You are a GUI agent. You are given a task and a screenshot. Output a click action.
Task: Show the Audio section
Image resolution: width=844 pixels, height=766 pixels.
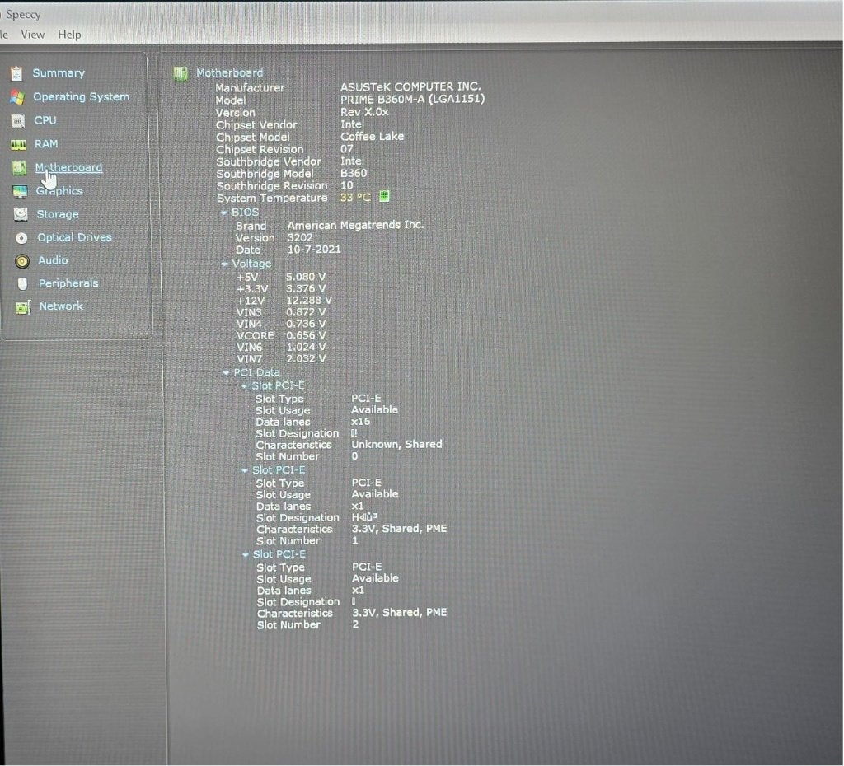pyautogui.click(x=54, y=260)
